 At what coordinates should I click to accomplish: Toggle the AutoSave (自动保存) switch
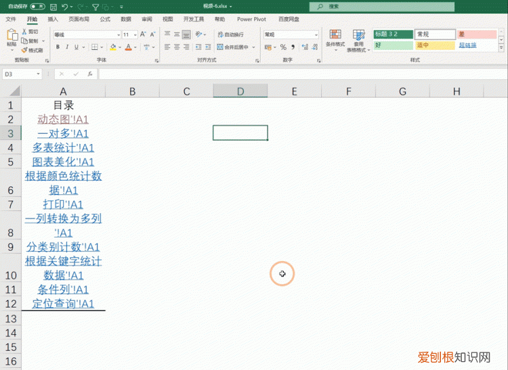(x=38, y=6)
